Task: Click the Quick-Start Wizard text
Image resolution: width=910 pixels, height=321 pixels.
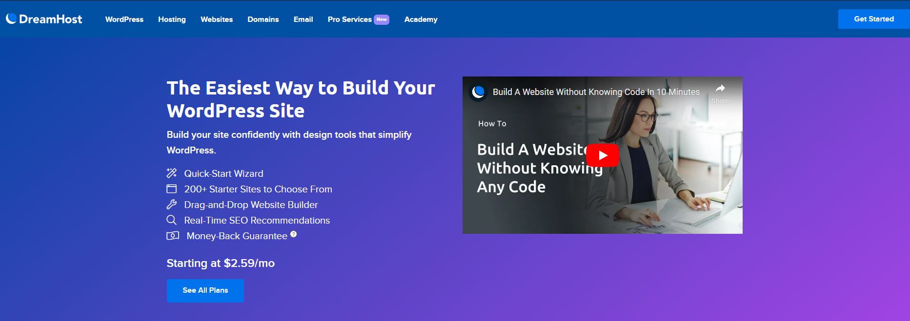Action: [x=223, y=173]
